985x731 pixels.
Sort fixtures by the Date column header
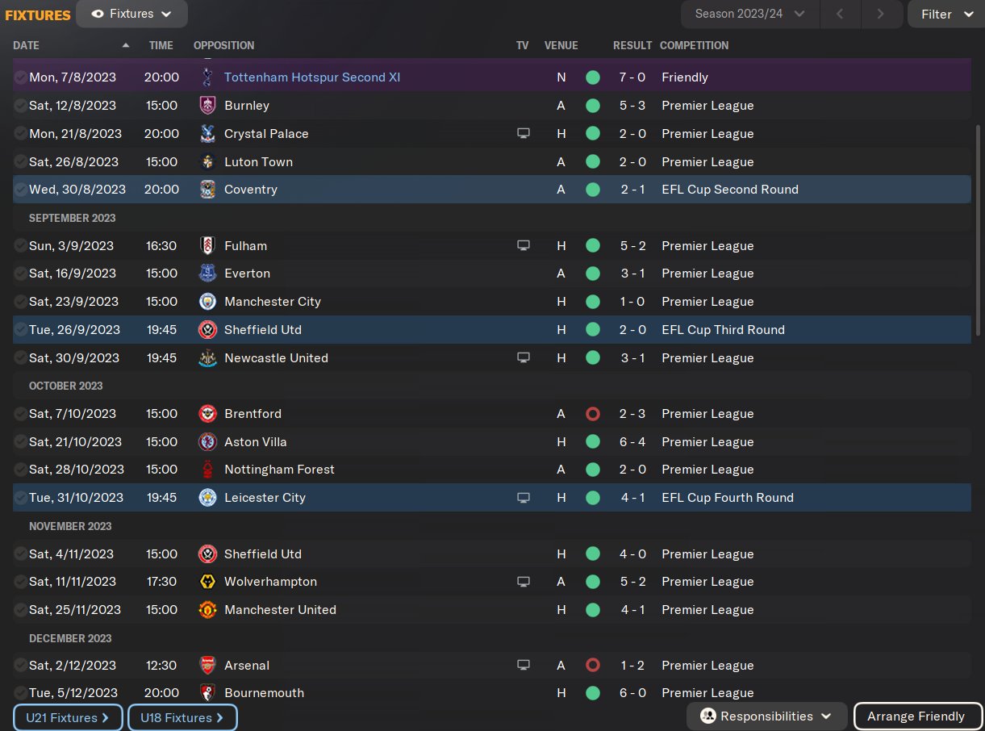click(27, 45)
